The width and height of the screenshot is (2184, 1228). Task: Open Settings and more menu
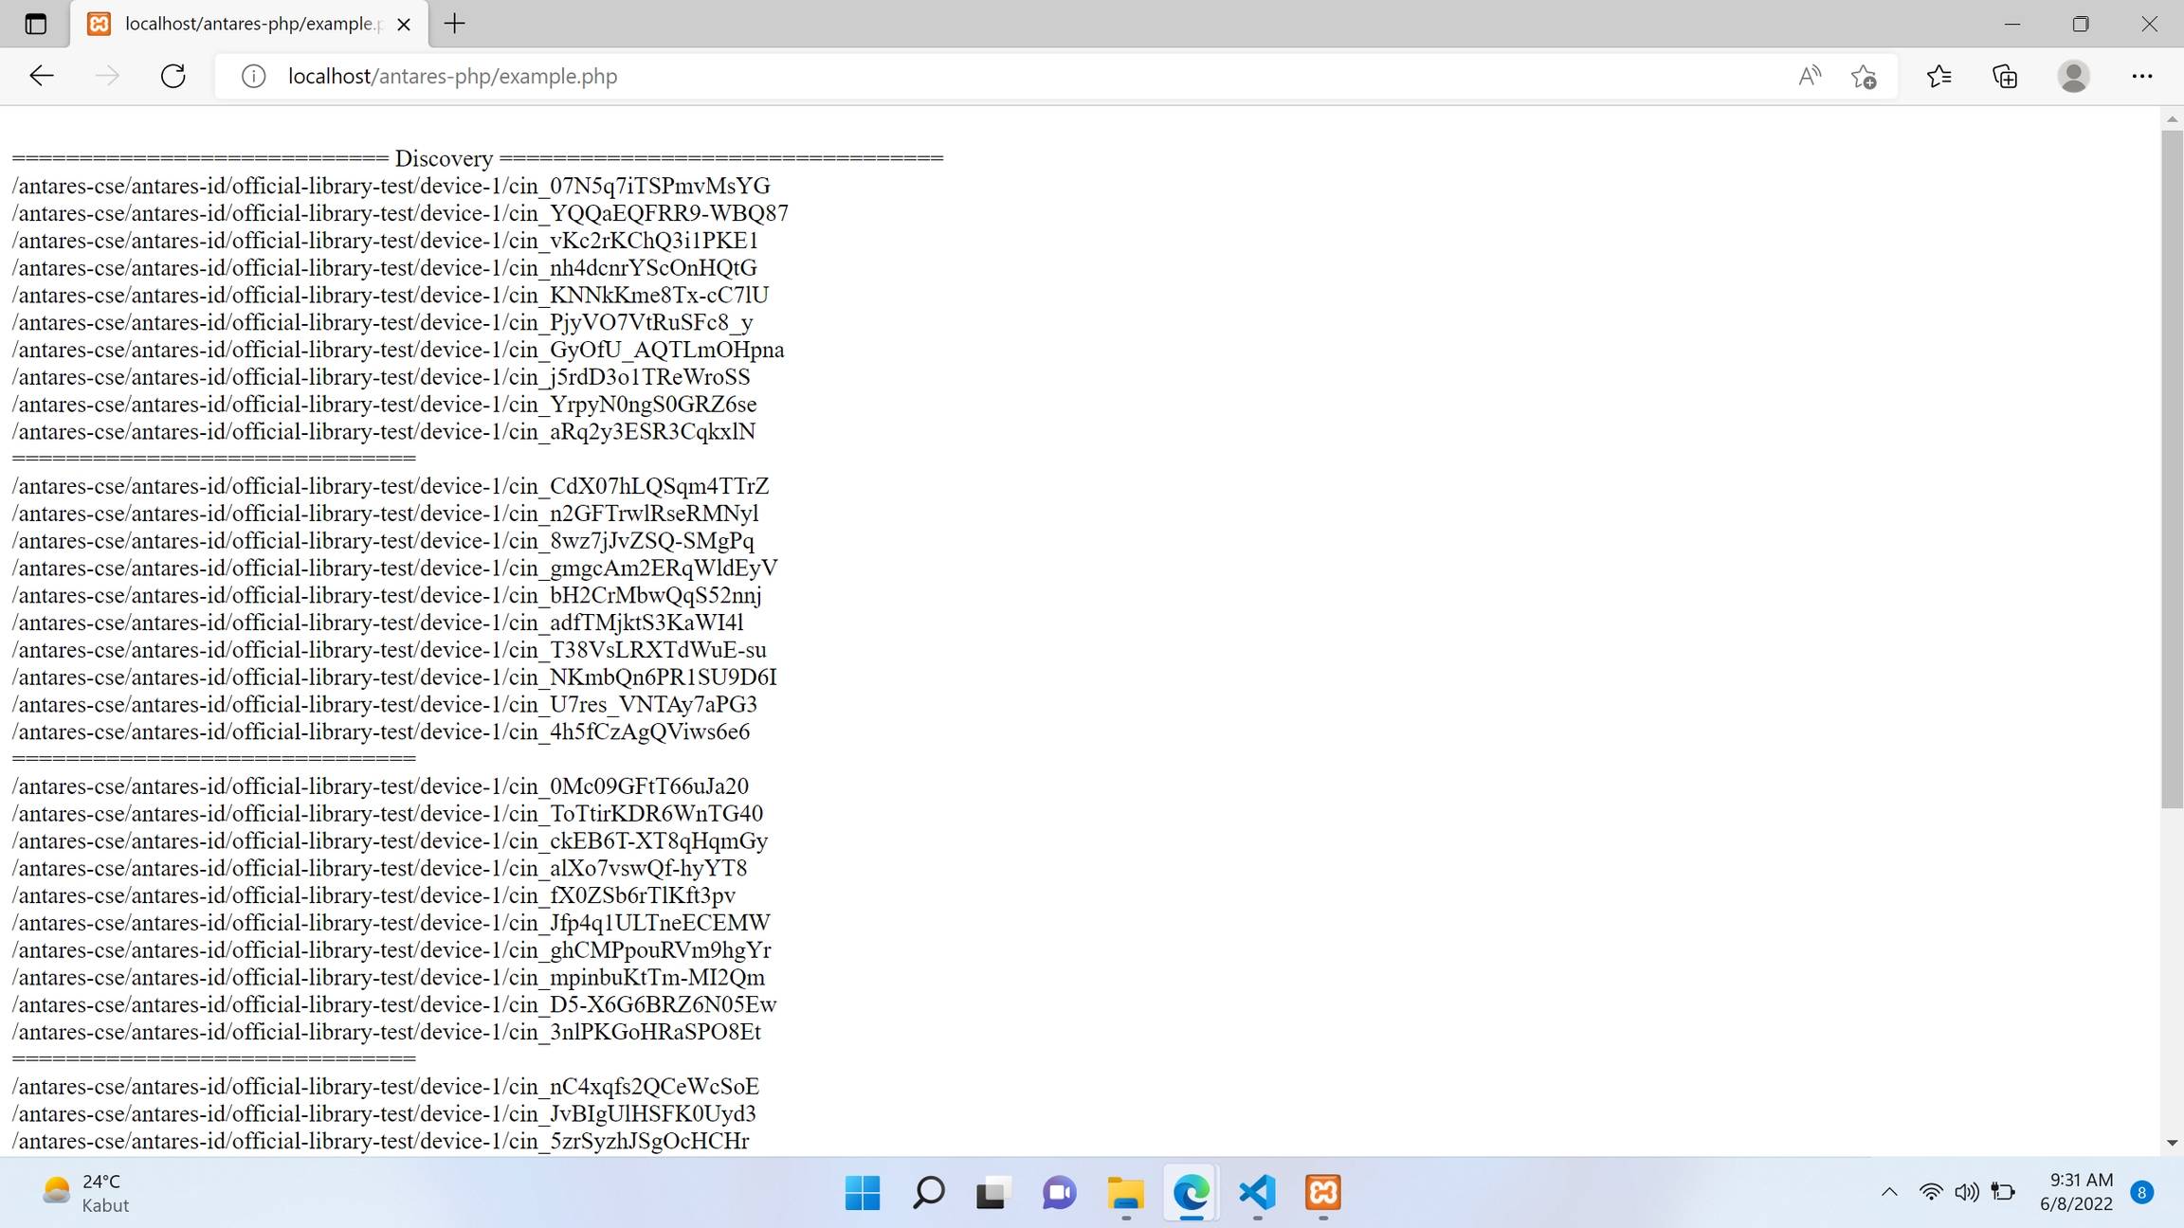tap(2141, 76)
